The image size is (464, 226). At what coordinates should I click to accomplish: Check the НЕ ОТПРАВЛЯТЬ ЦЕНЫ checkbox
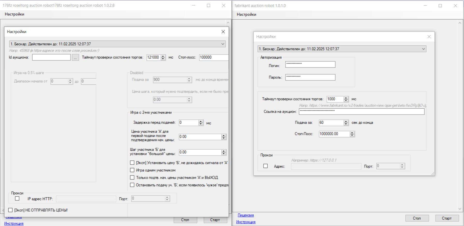tap(11, 210)
